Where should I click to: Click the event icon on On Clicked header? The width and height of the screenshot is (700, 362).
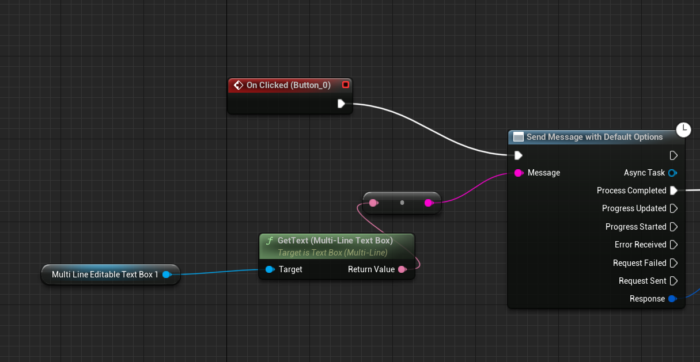tap(239, 85)
